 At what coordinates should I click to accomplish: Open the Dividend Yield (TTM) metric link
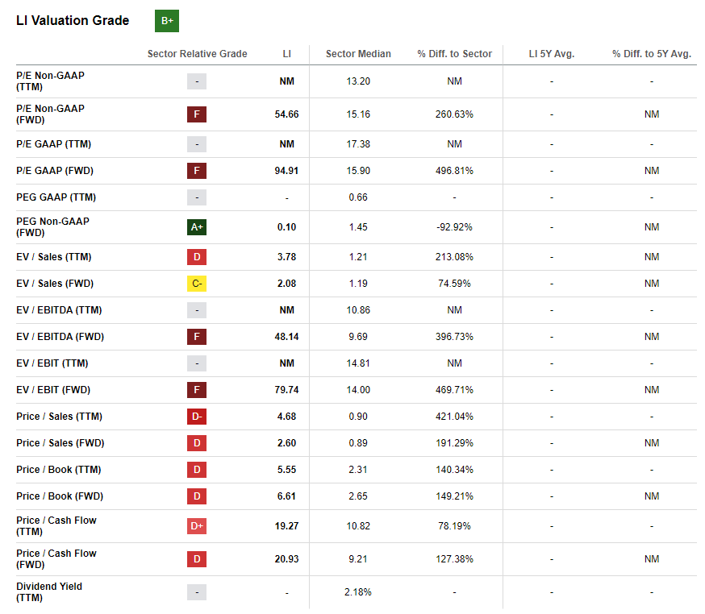(49, 592)
